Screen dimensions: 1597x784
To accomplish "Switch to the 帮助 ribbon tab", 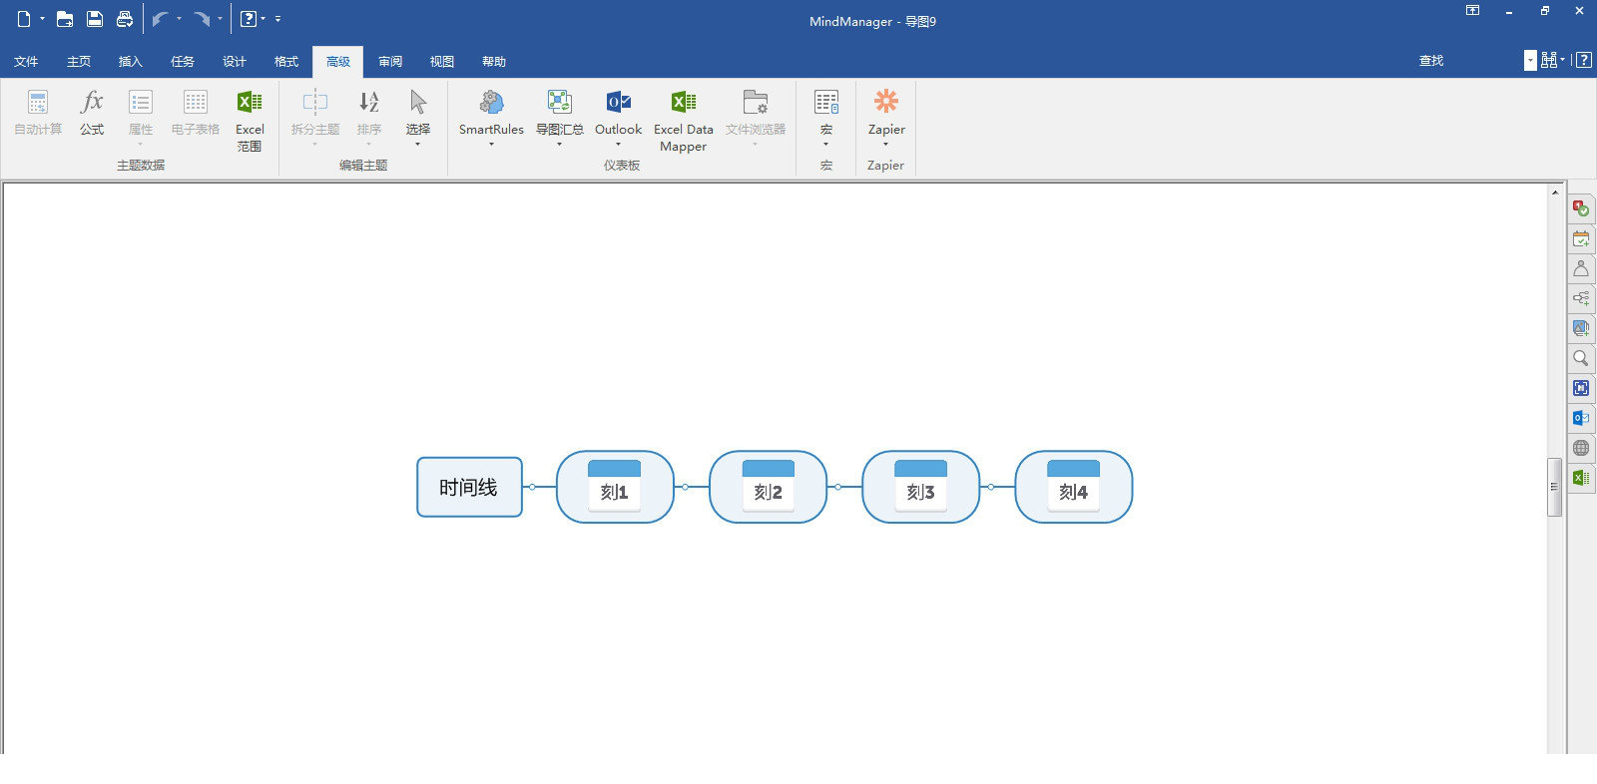I will click(x=494, y=62).
